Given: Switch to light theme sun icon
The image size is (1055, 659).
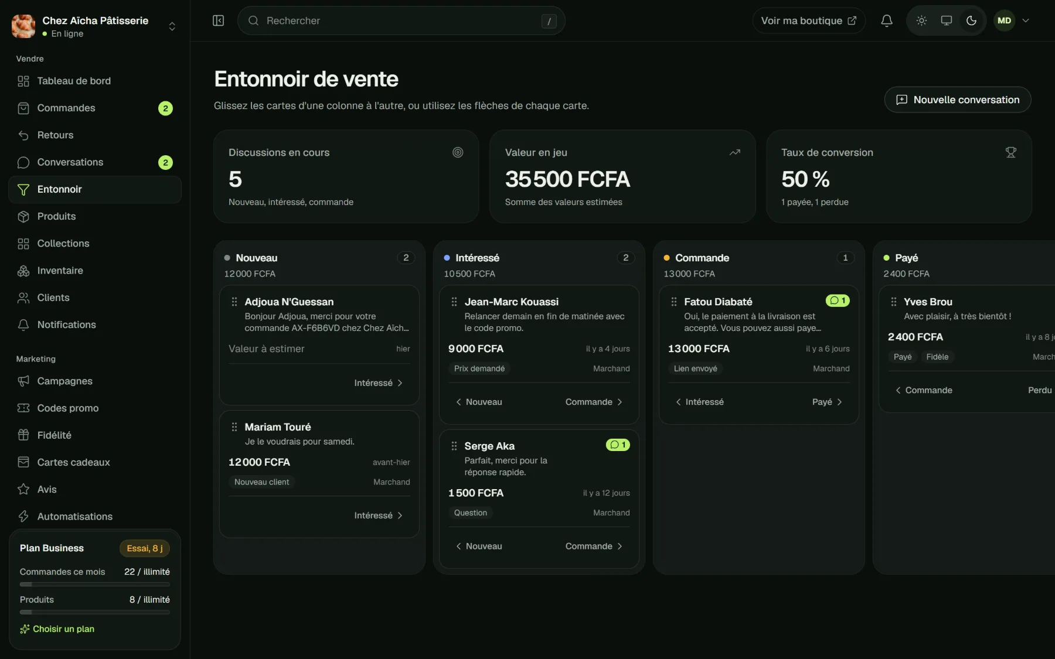Looking at the screenshot, I should click(x=921, y=21).
